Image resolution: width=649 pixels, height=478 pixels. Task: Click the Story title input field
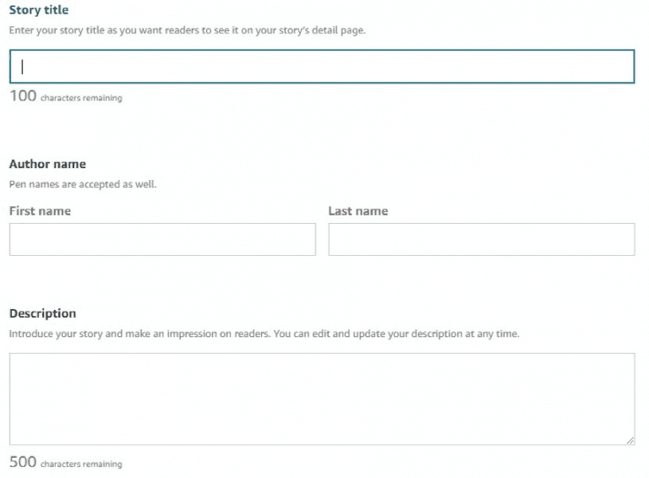pyautogui.click(x=322, y=67)
